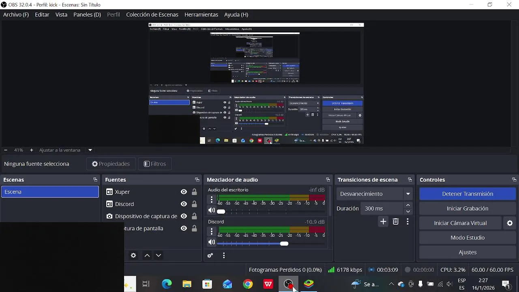Image resolution: width=519 pixels, height=292 pixels.
Task: Lock the Discord source
Action: [194, 204]
